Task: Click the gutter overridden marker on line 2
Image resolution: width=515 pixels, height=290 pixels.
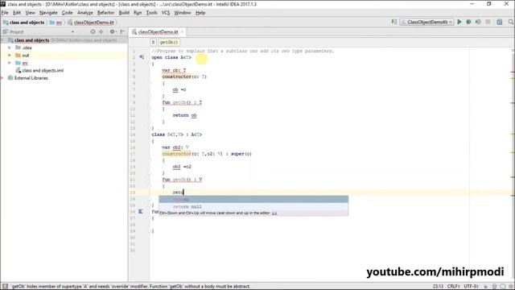Action: 142,57
